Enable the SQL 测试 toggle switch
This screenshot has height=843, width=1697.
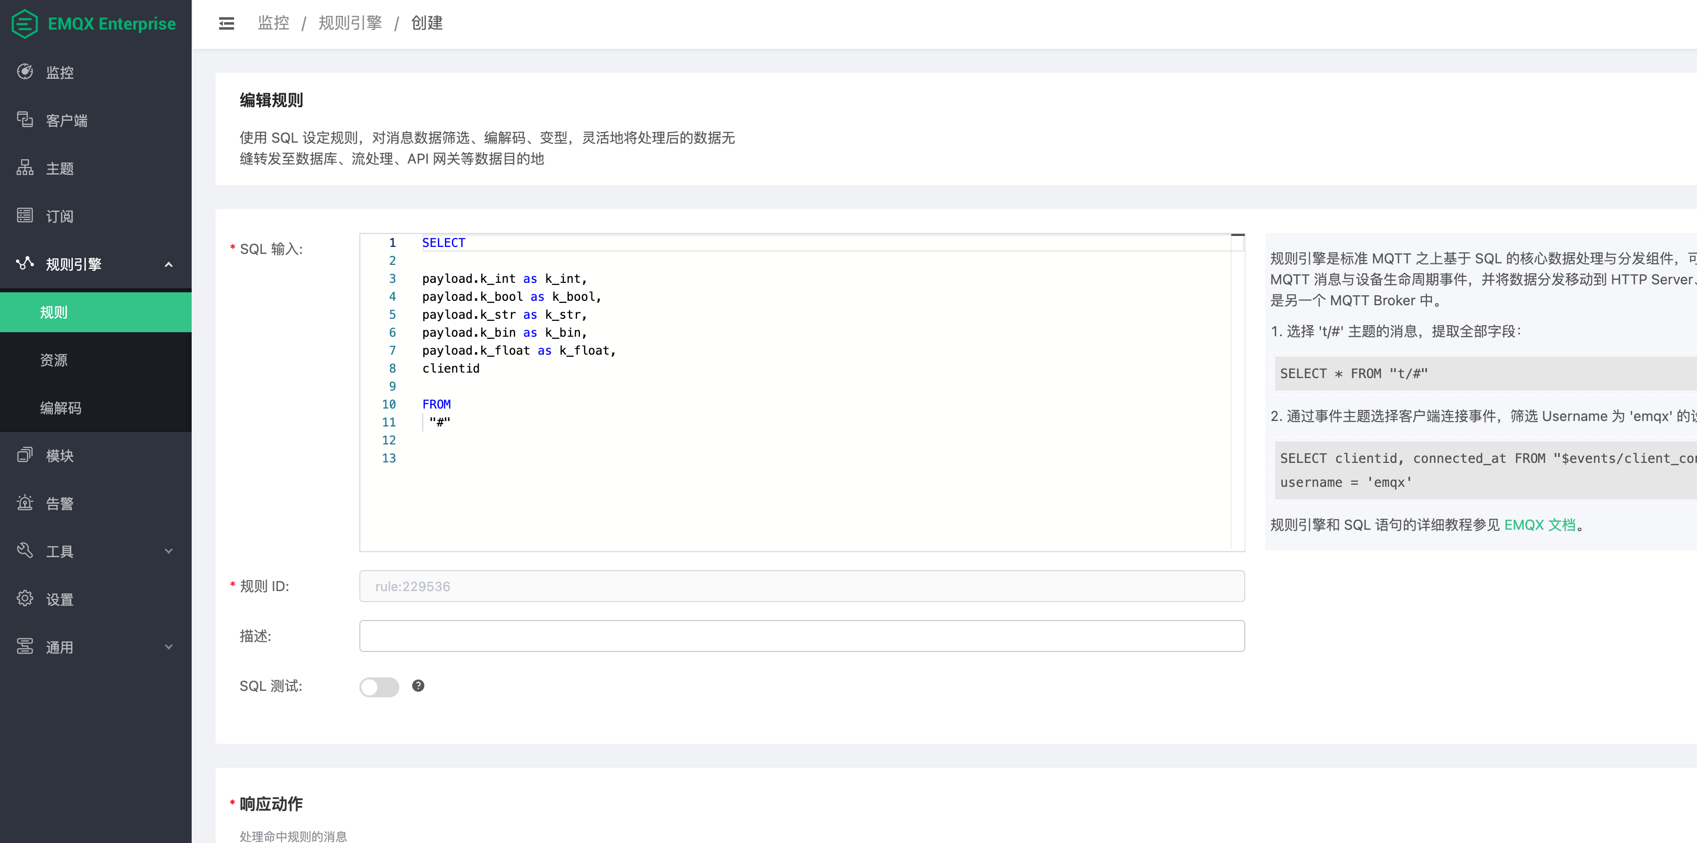click(x=379, y=686)
